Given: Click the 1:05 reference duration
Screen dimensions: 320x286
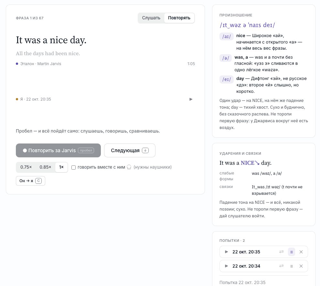Looking at the screenshot, I should (191, 64).
